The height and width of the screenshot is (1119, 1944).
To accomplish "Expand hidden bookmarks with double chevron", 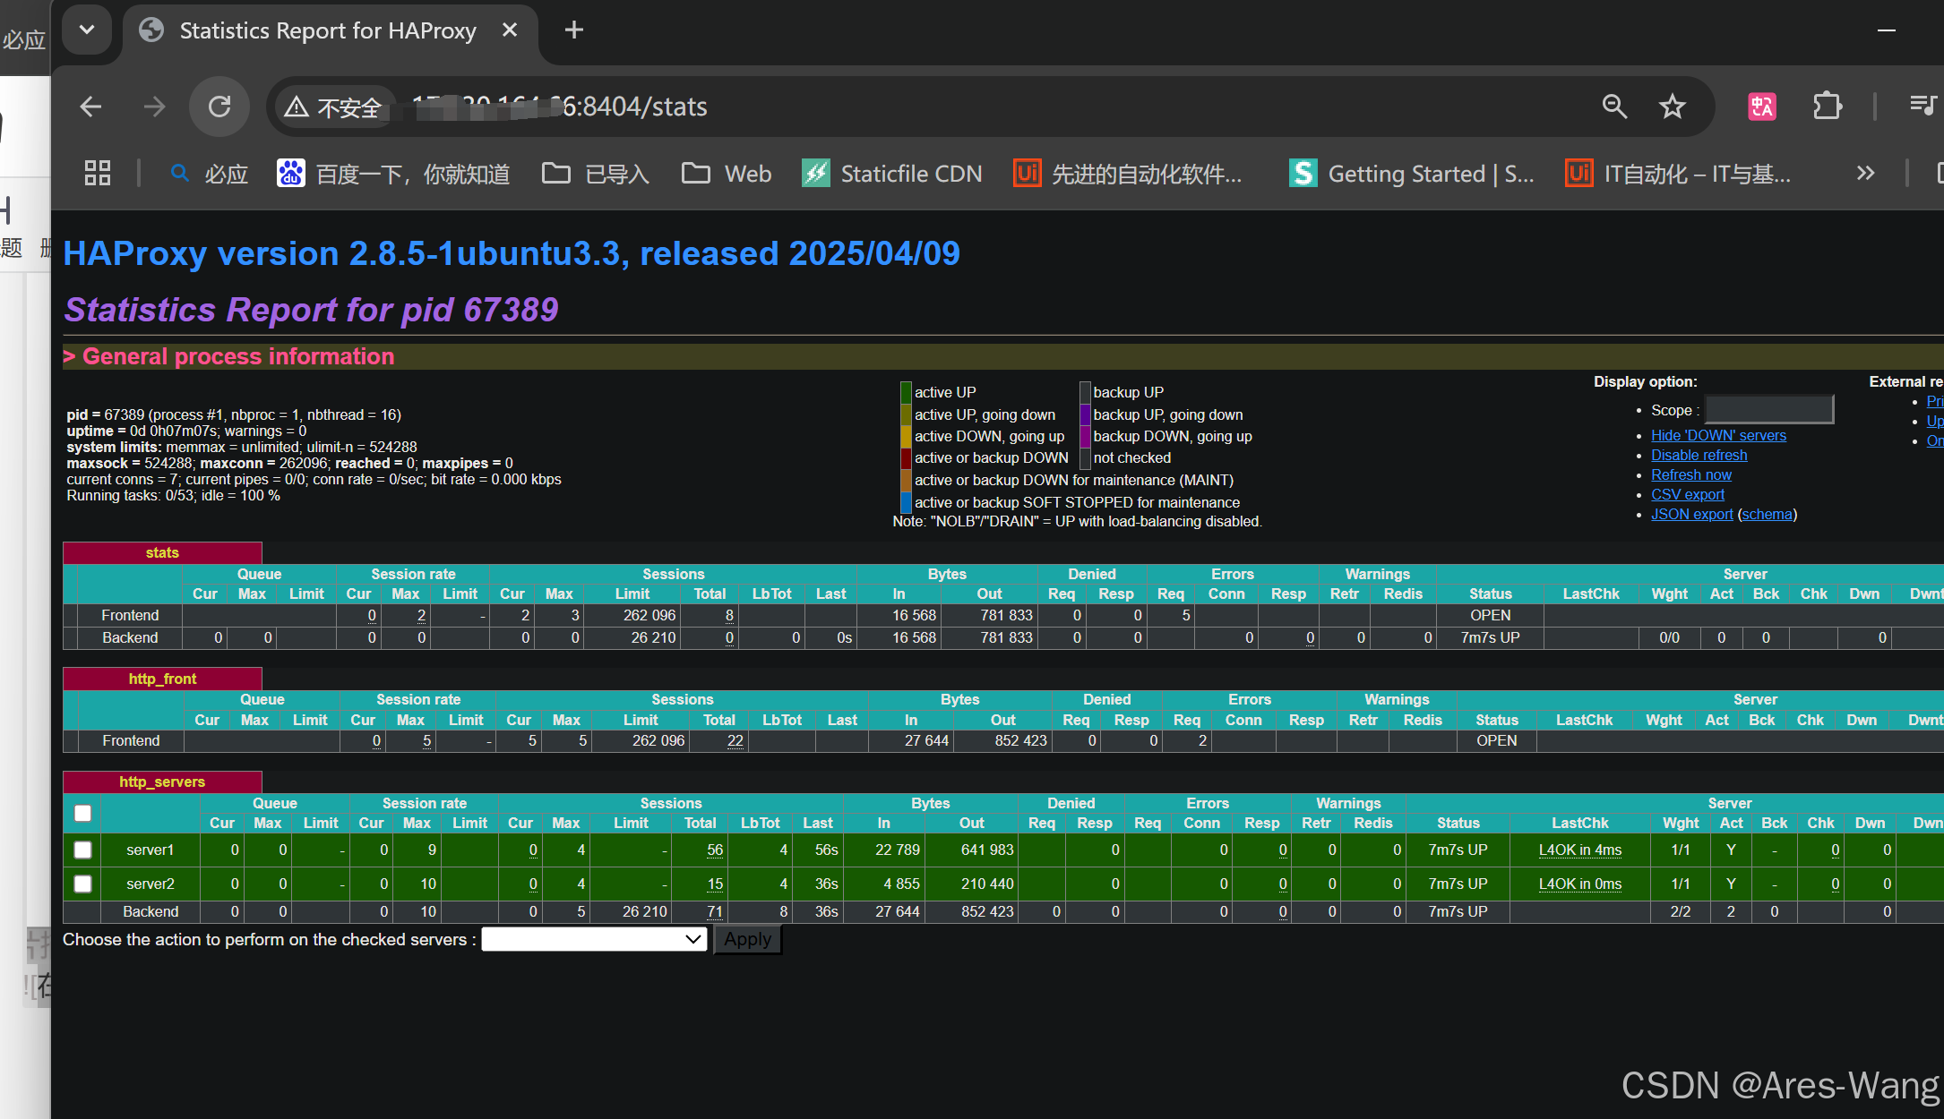I will 1866,174.
